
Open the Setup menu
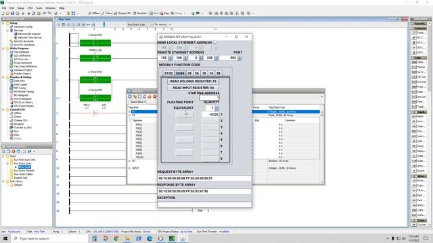[x=21, y=8]
